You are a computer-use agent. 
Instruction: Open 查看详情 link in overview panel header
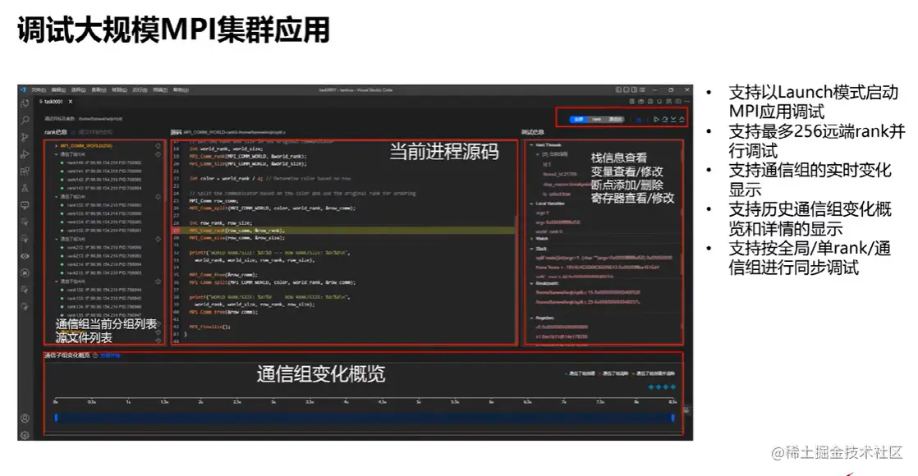coord(110,355)
